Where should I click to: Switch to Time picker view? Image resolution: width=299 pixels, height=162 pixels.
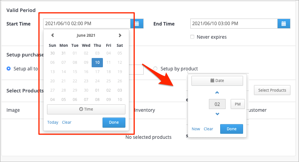coord(86,109)
